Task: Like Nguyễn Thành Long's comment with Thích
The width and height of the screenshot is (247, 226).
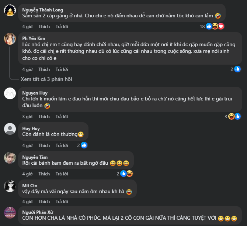Action: pyautogui.click(x=44, y=27)
